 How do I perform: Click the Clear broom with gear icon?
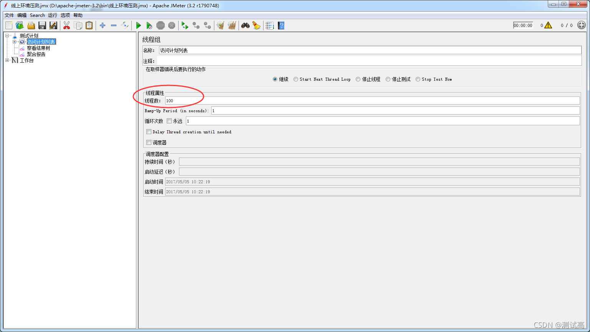pyautogui.click(x=220, y=25)
